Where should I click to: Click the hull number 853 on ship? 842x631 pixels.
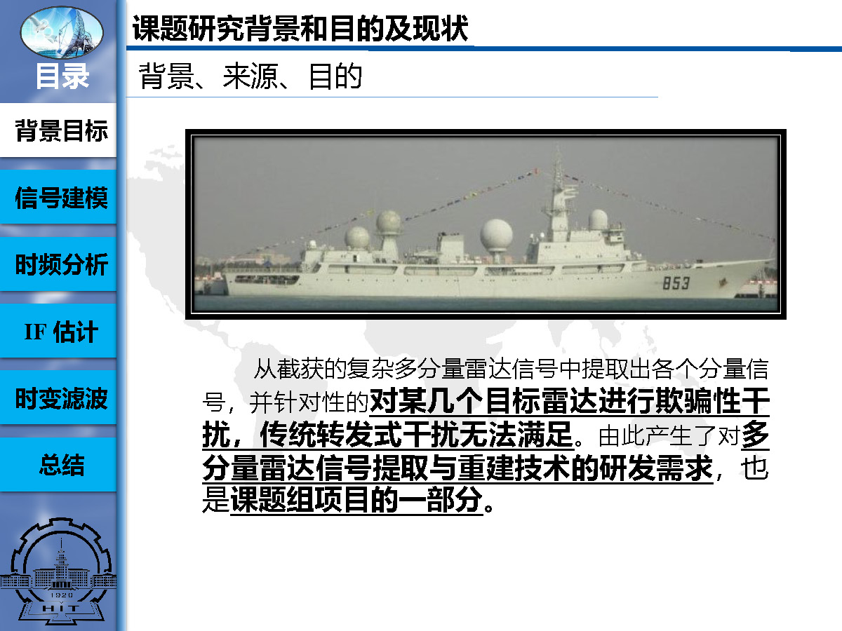click(676, 282)
